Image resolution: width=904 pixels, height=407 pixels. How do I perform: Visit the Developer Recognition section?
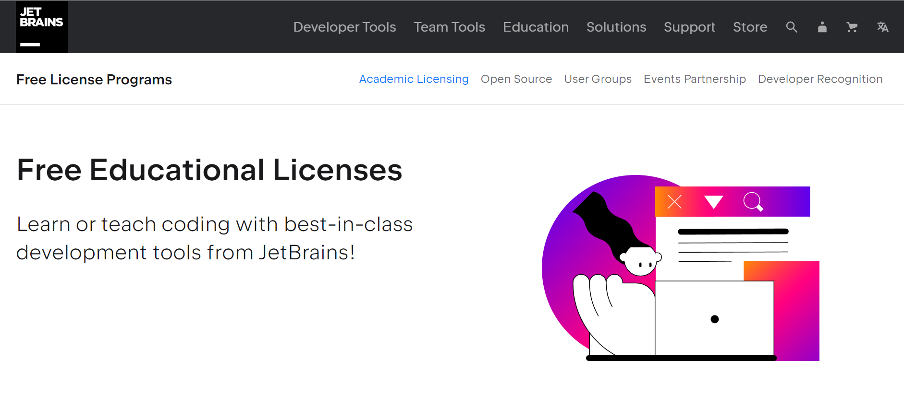point(820,79)
